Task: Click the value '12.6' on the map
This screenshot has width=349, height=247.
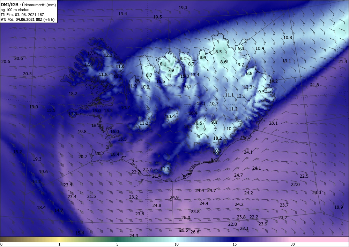Action: tap(88, 64)
